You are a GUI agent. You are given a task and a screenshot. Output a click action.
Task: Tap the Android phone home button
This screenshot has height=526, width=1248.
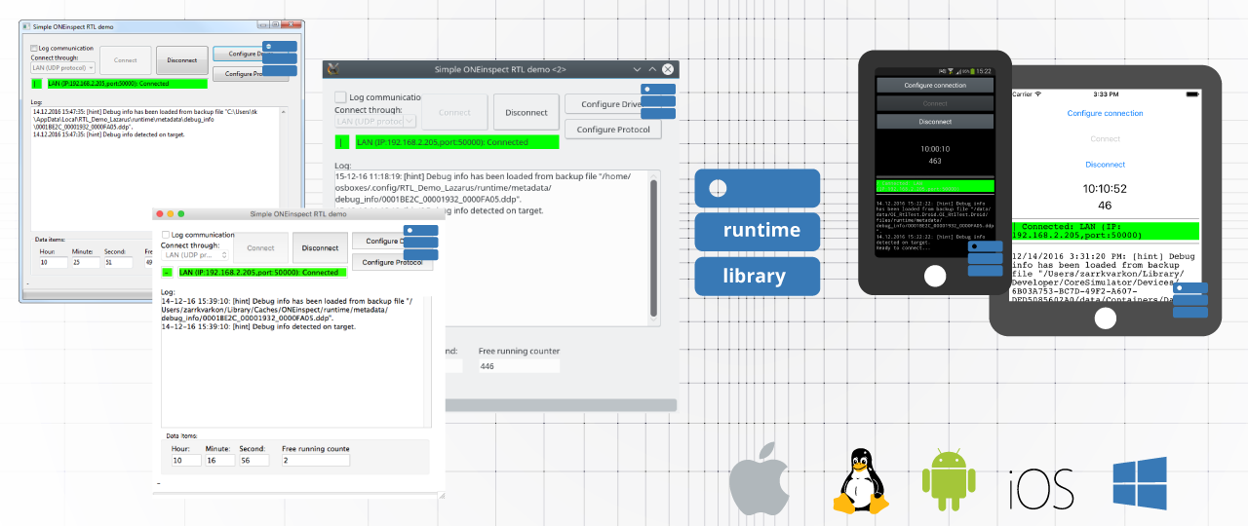[x=934, y=276]
